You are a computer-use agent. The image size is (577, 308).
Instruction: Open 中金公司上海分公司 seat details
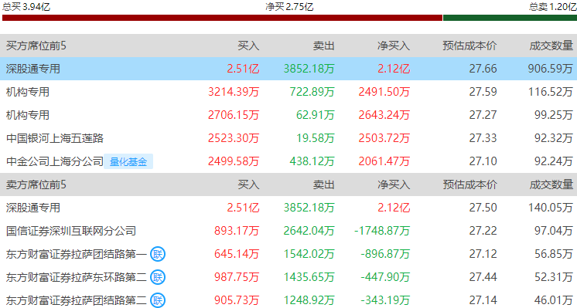tap(55, 161)
